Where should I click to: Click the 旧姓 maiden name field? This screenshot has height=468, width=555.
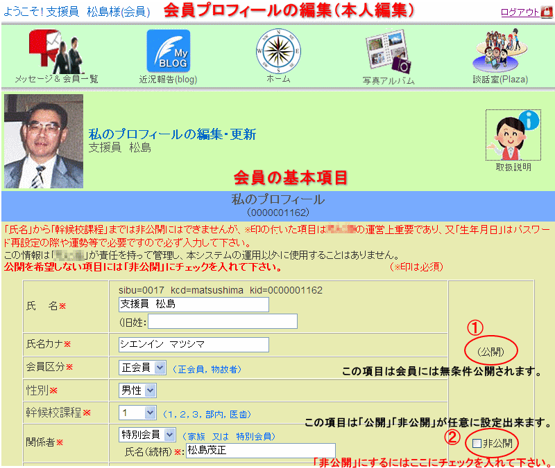(222, 321)
